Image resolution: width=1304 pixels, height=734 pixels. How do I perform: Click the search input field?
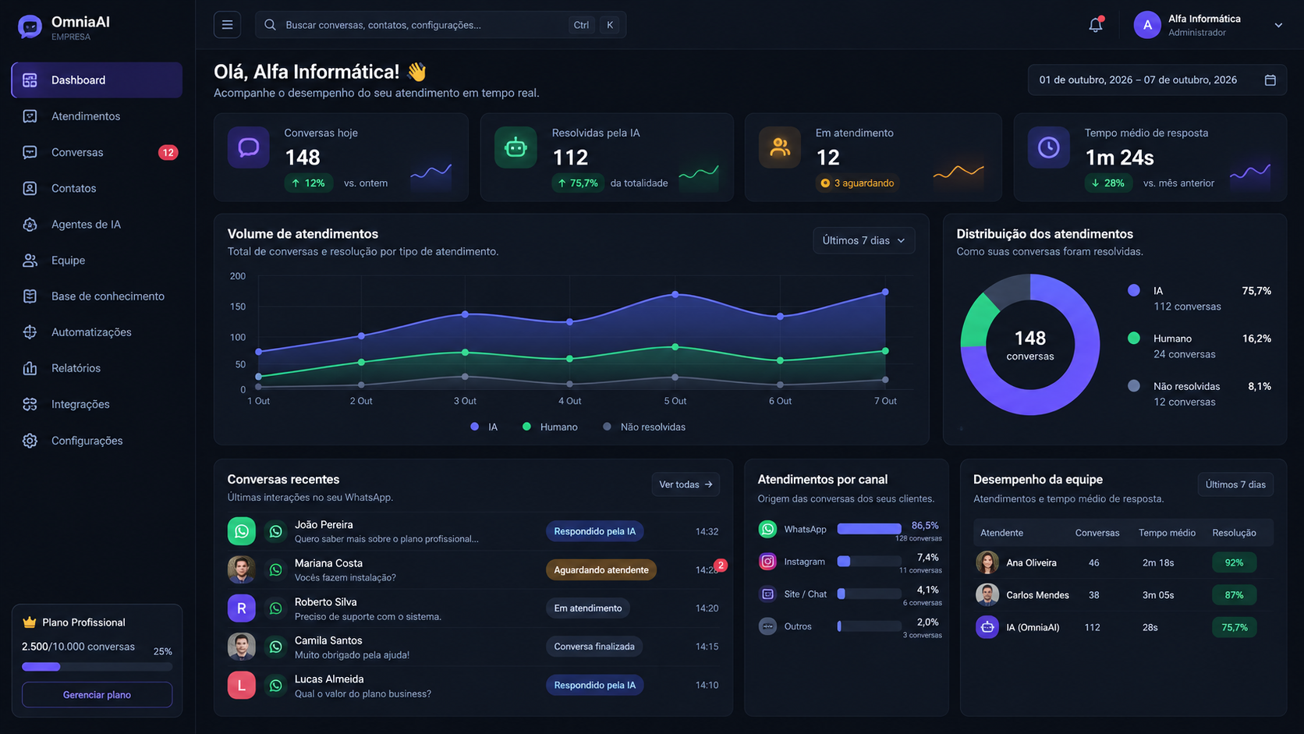[440, 25]
